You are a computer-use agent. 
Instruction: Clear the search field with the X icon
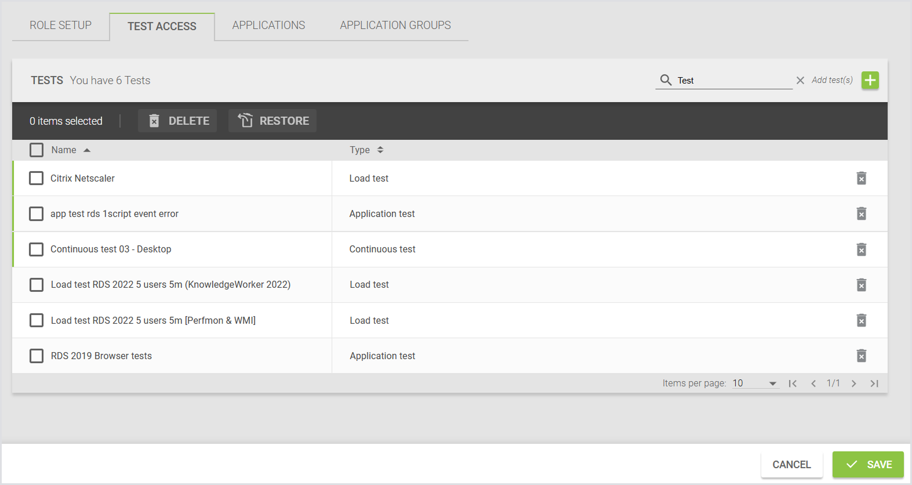(x=800, y=81)
